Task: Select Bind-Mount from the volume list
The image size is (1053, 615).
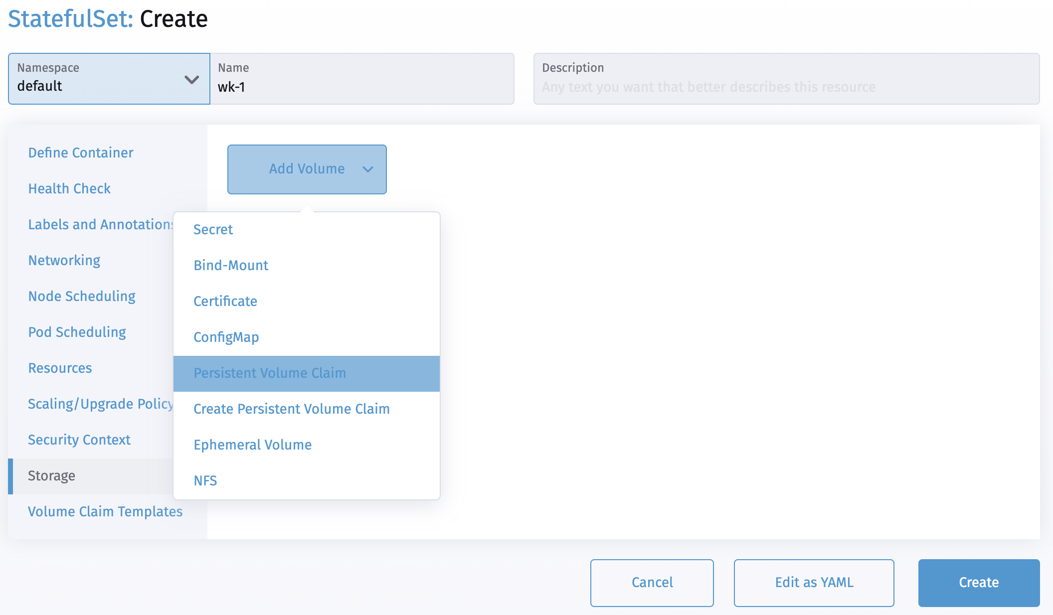Action: [x=230, y=265]
